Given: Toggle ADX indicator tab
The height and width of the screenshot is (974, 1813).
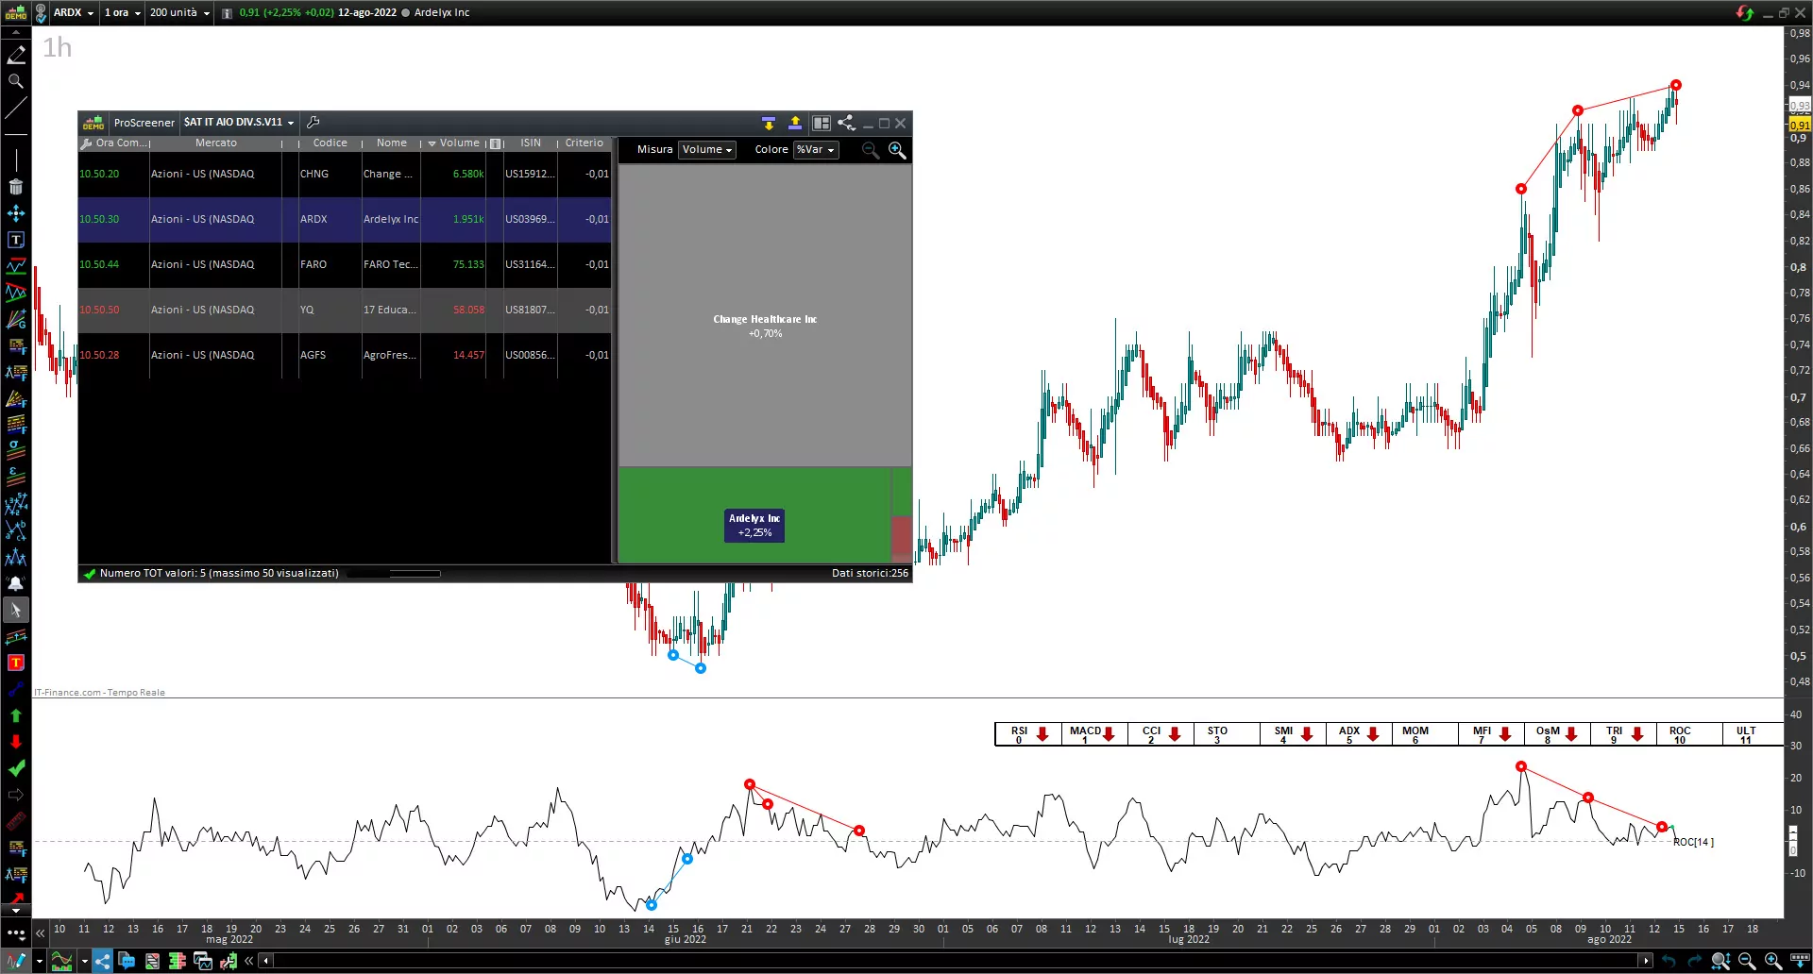Looking at the screenshot, I should click(x=1359, y=734).
